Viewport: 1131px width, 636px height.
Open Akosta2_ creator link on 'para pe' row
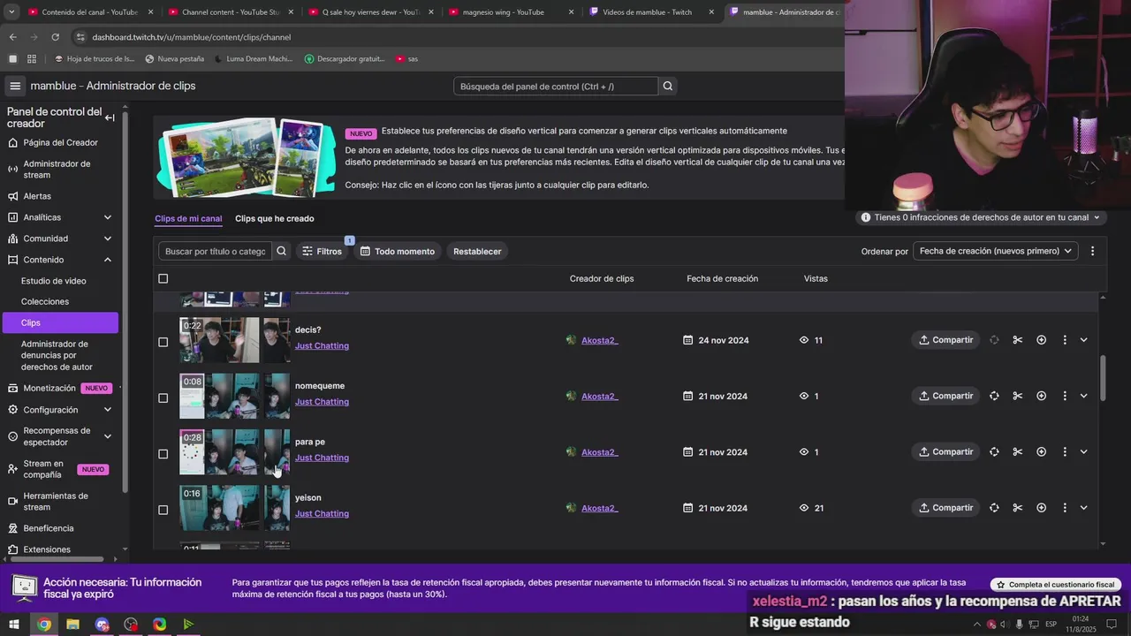[x=599, y=452]
